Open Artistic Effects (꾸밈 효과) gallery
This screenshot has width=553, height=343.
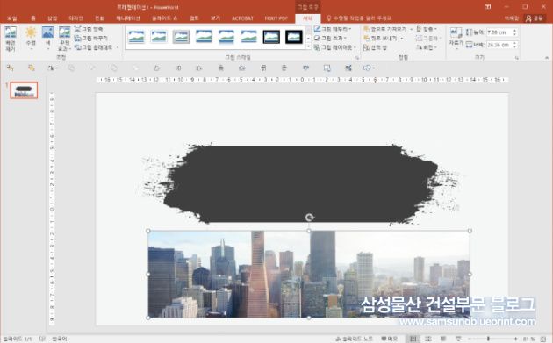(64, 38)
